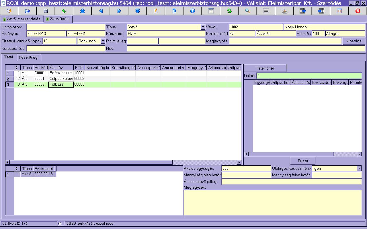Click the magnifying glass search icon

[248, 11]
